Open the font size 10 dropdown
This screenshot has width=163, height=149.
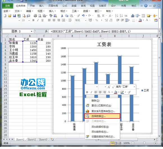point(29,20)
